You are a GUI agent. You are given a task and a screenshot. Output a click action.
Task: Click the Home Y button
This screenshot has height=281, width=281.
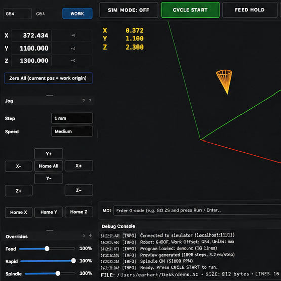click(49, 212)
